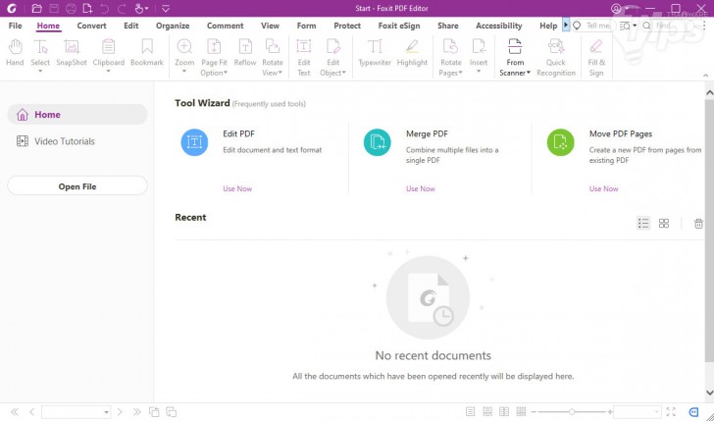Click the Foxit logo in title bar
Viewport: 714px width, 421px height.
click(12, 8)
